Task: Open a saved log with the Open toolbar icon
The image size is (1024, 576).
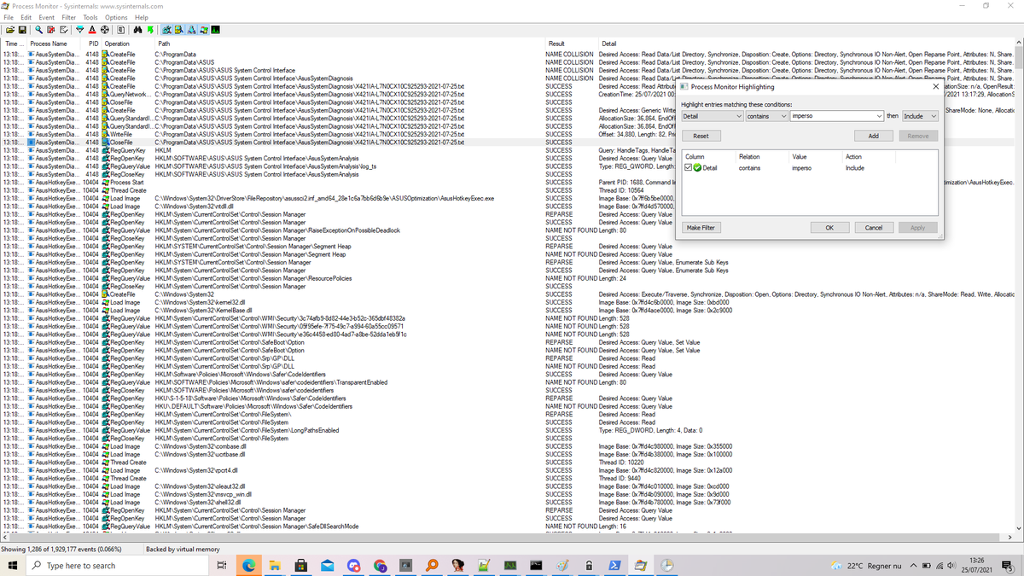Action: [10, 30]
